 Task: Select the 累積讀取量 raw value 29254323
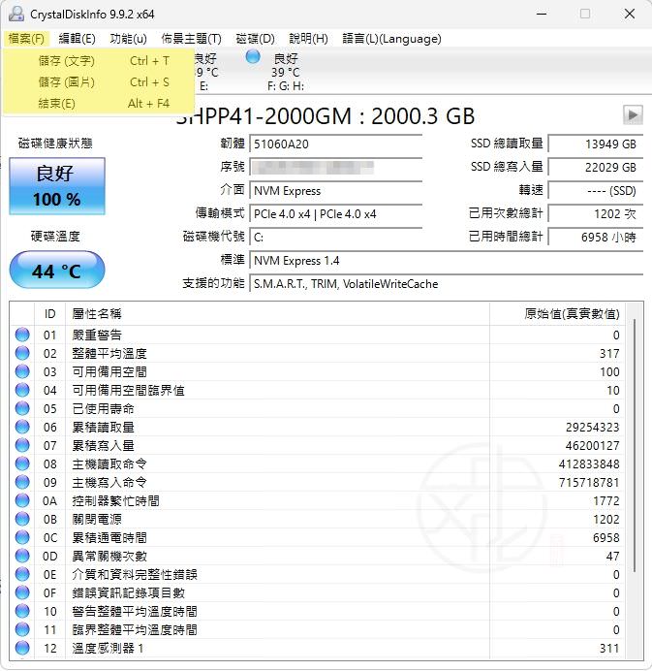592,427
